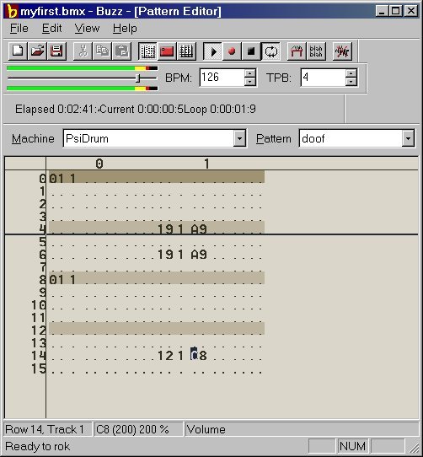423x457 pixels.
Task: Click the TPB value field 4
Action: pyautogui.click(x=324, y=78)
